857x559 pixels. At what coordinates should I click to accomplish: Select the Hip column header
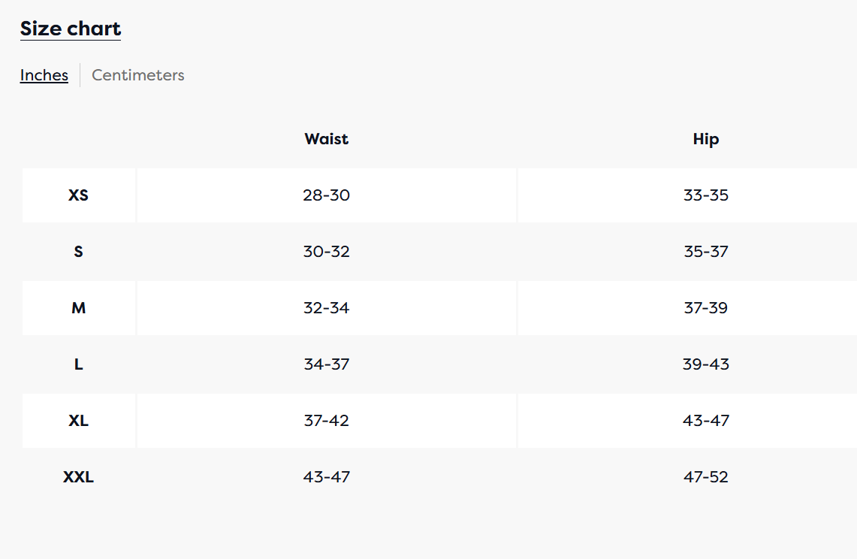tap(705, 139)
